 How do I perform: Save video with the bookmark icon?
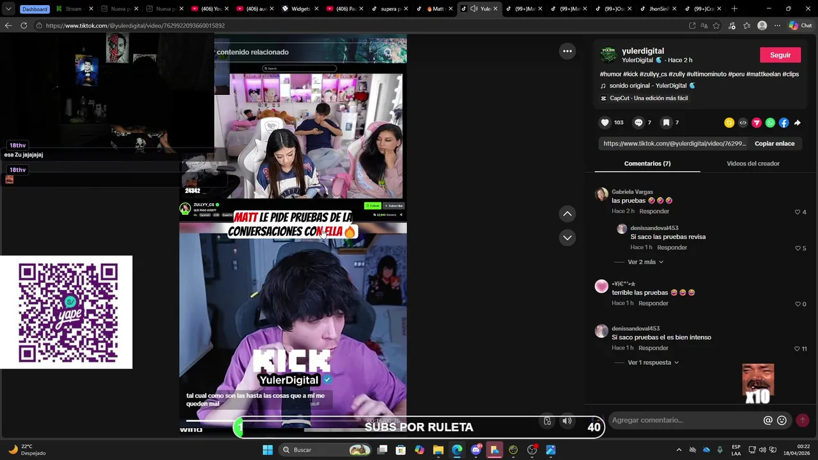coord(666,123)
